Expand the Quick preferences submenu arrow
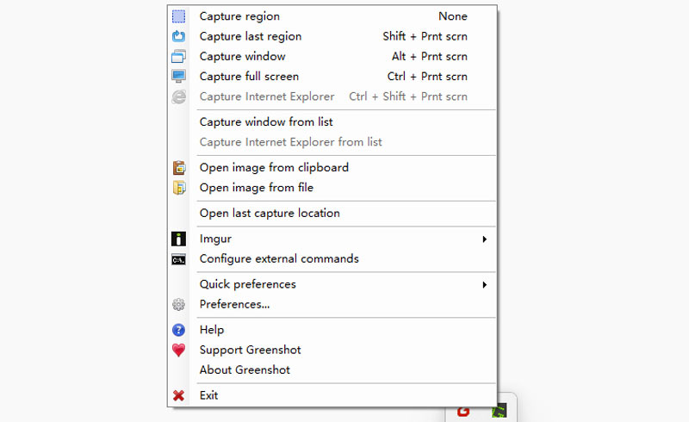 (484, 284)
